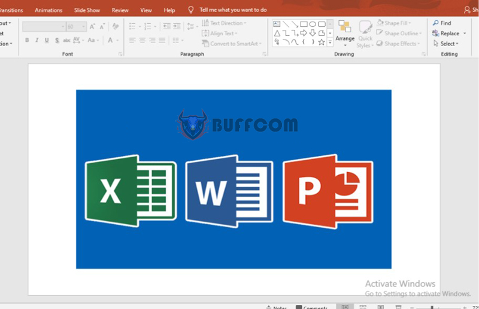Click Convert to SmartArt button
Image resolution: width=479 pixels, height=309 pixels.
coord(232,44)
